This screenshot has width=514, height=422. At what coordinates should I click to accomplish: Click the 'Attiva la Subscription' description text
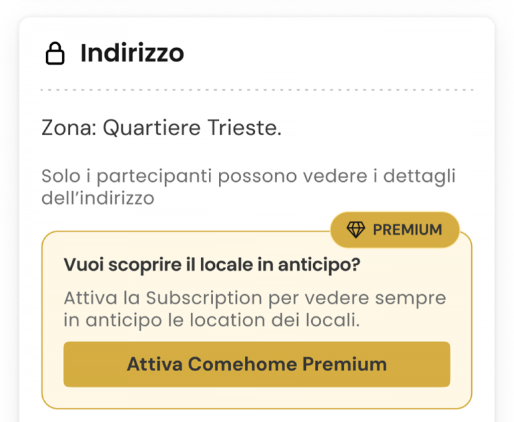[x=254, y=298]
